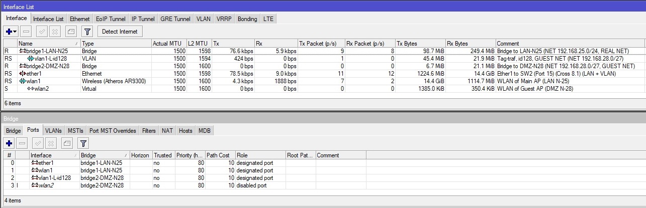Screen dimensions: 646x208
Task: Click comment 'WLAN of Guest AP (DMZ N-28)'
Action: click(535, 89)
